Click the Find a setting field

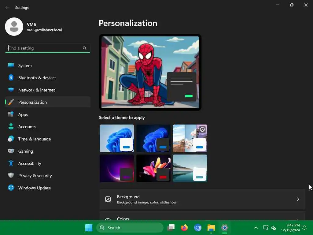[x=47, y=48]
